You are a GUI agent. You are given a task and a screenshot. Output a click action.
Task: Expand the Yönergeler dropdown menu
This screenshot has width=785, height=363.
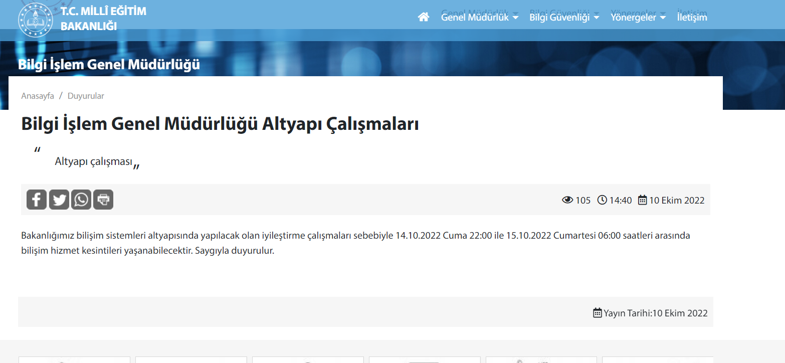[x=638, y=17]
